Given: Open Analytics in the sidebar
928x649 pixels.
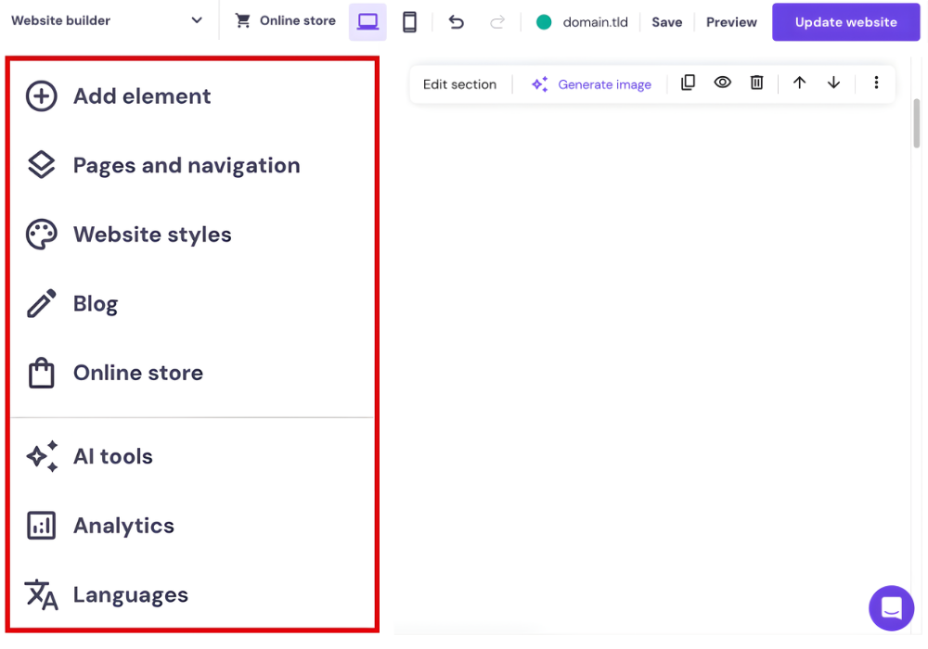Looking at the screenshot, I should (123, 526).
